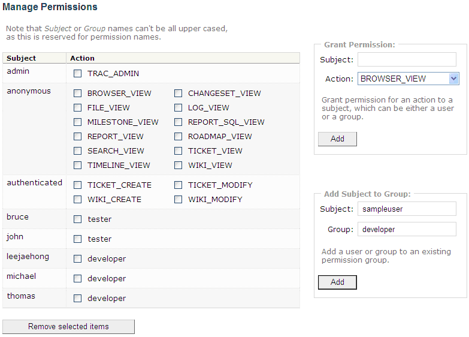Open the Action dropdown showing BROWSER_VIEW

pyautogui.click(x=408, y=79)
